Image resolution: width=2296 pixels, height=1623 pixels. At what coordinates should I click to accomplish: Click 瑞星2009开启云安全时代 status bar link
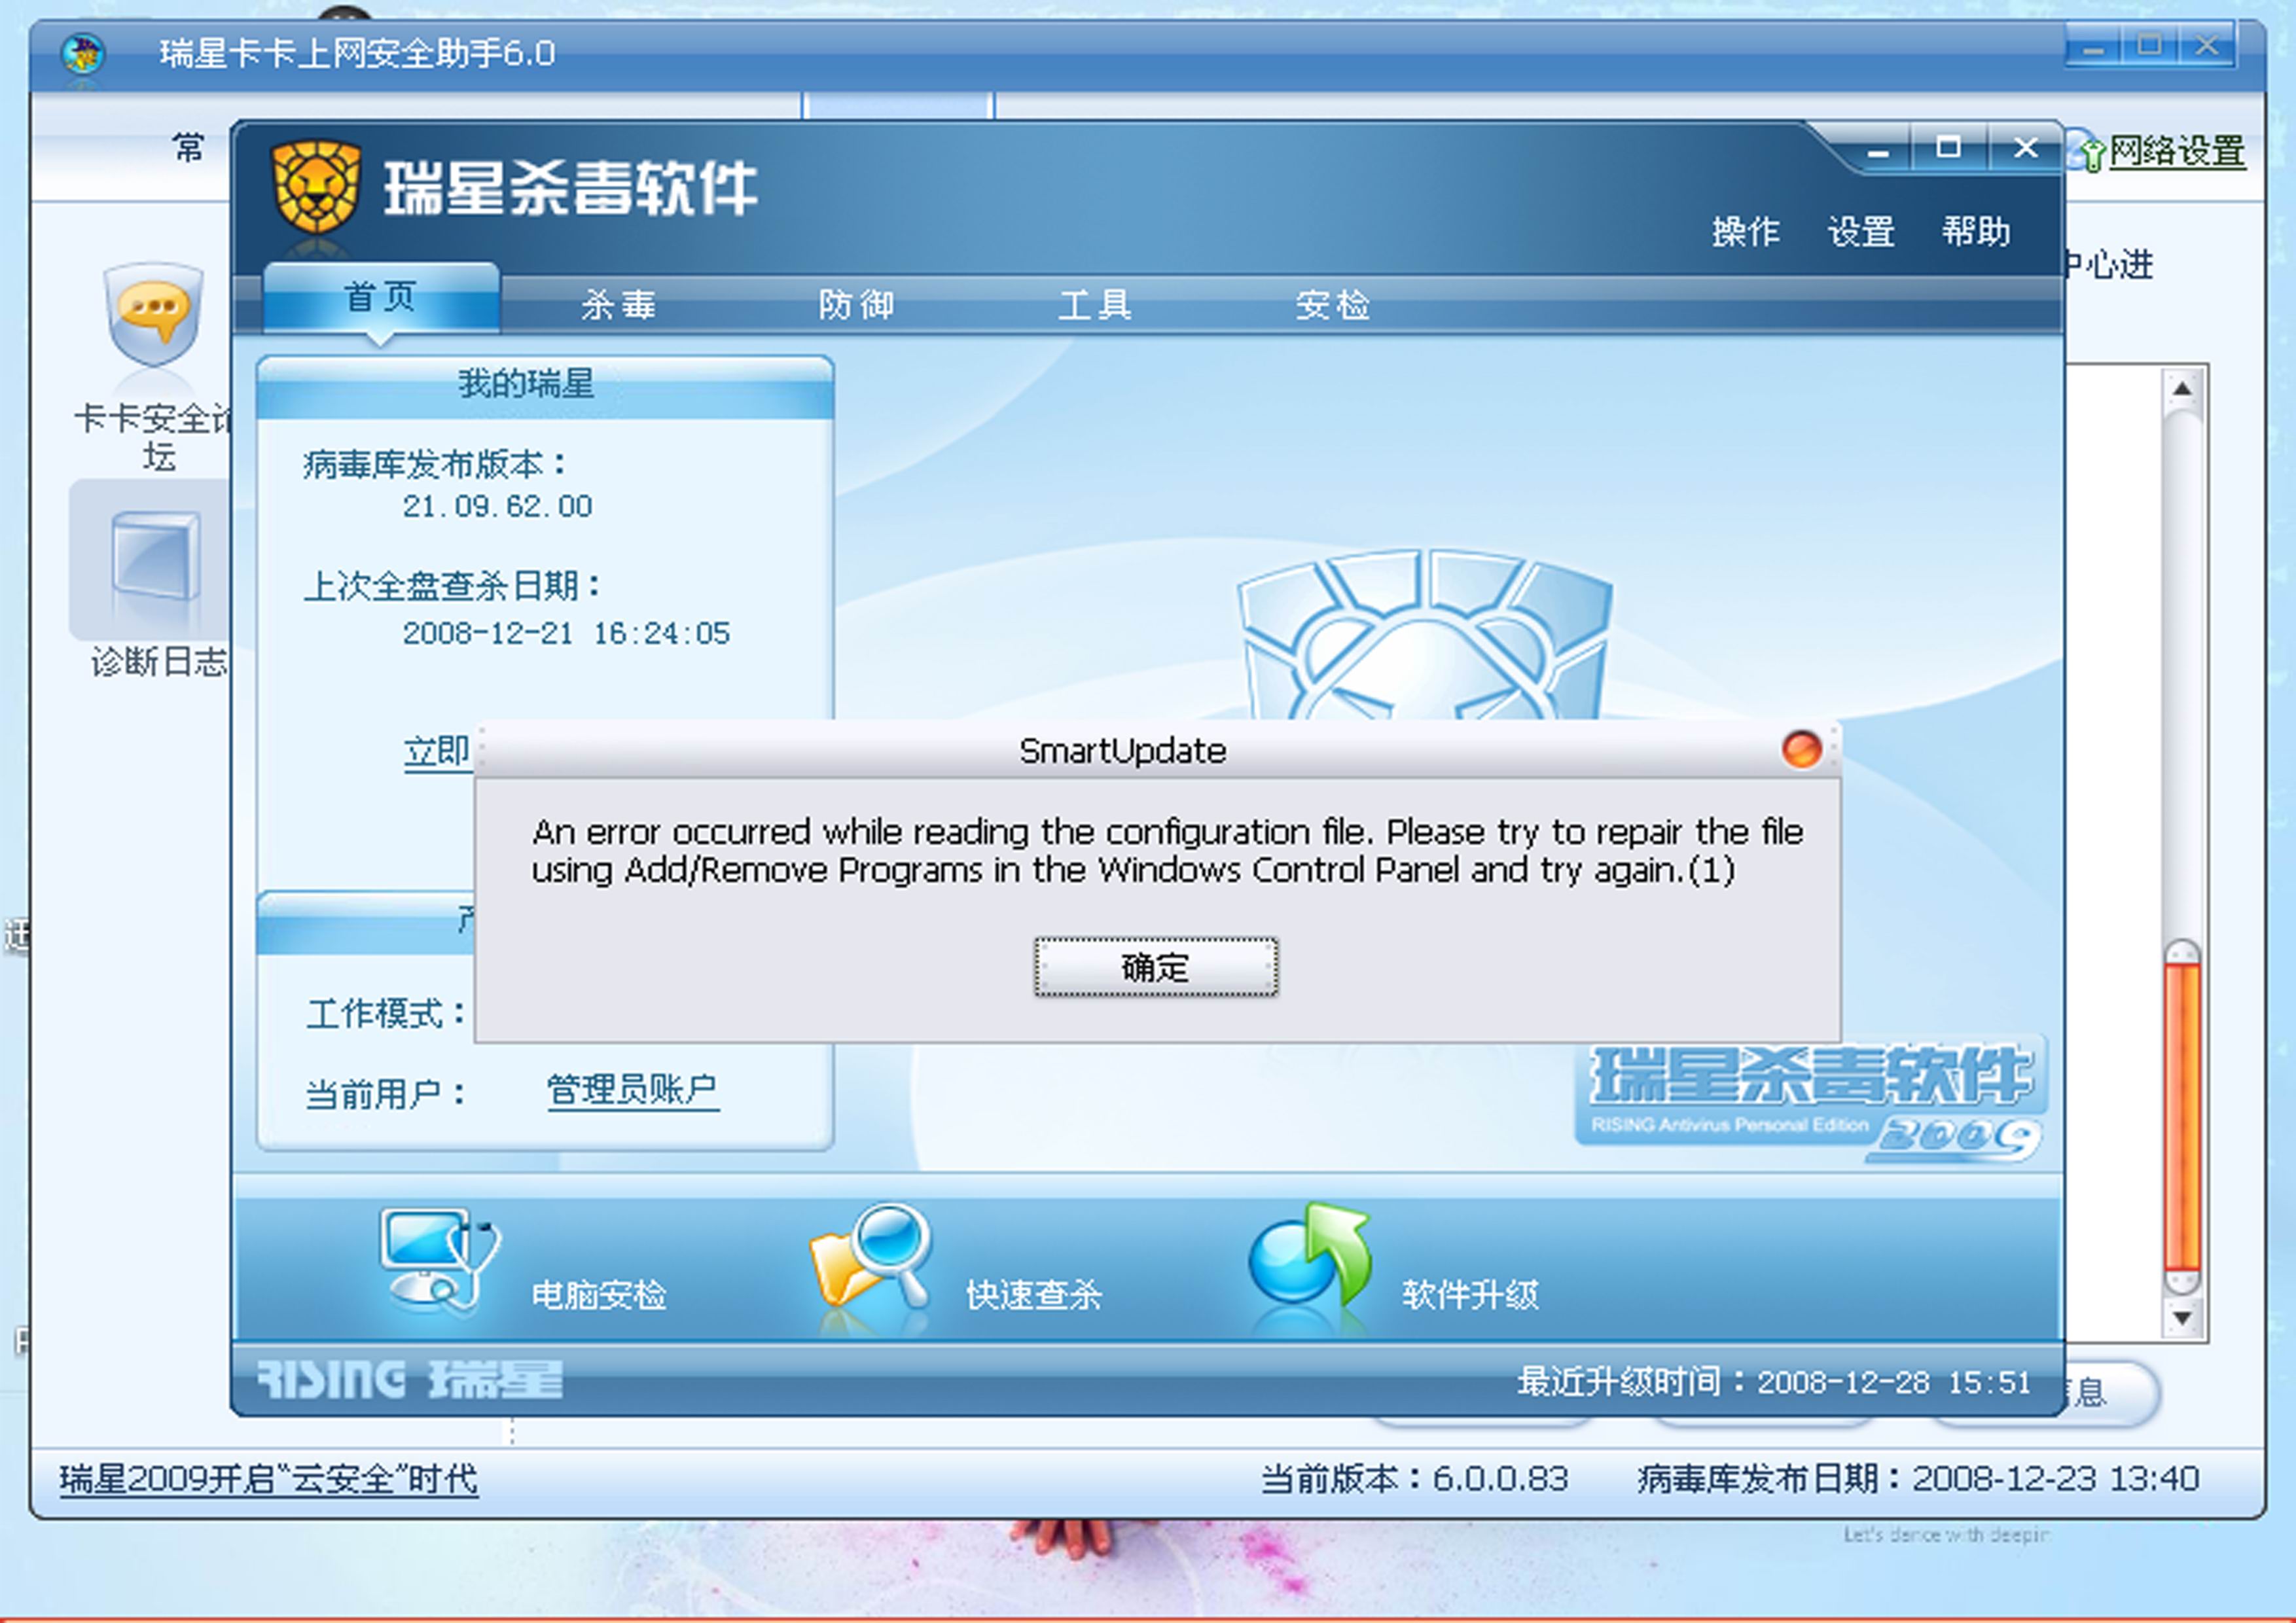pos(269,1479)
